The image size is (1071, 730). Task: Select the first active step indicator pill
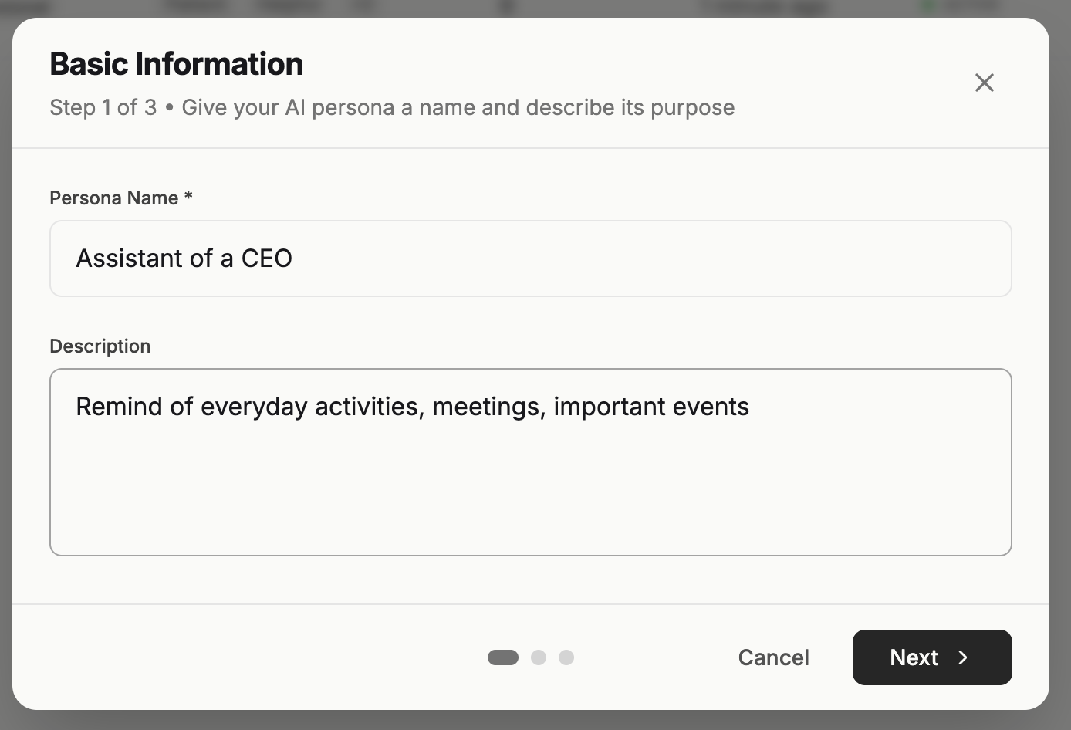pos(503,657)
